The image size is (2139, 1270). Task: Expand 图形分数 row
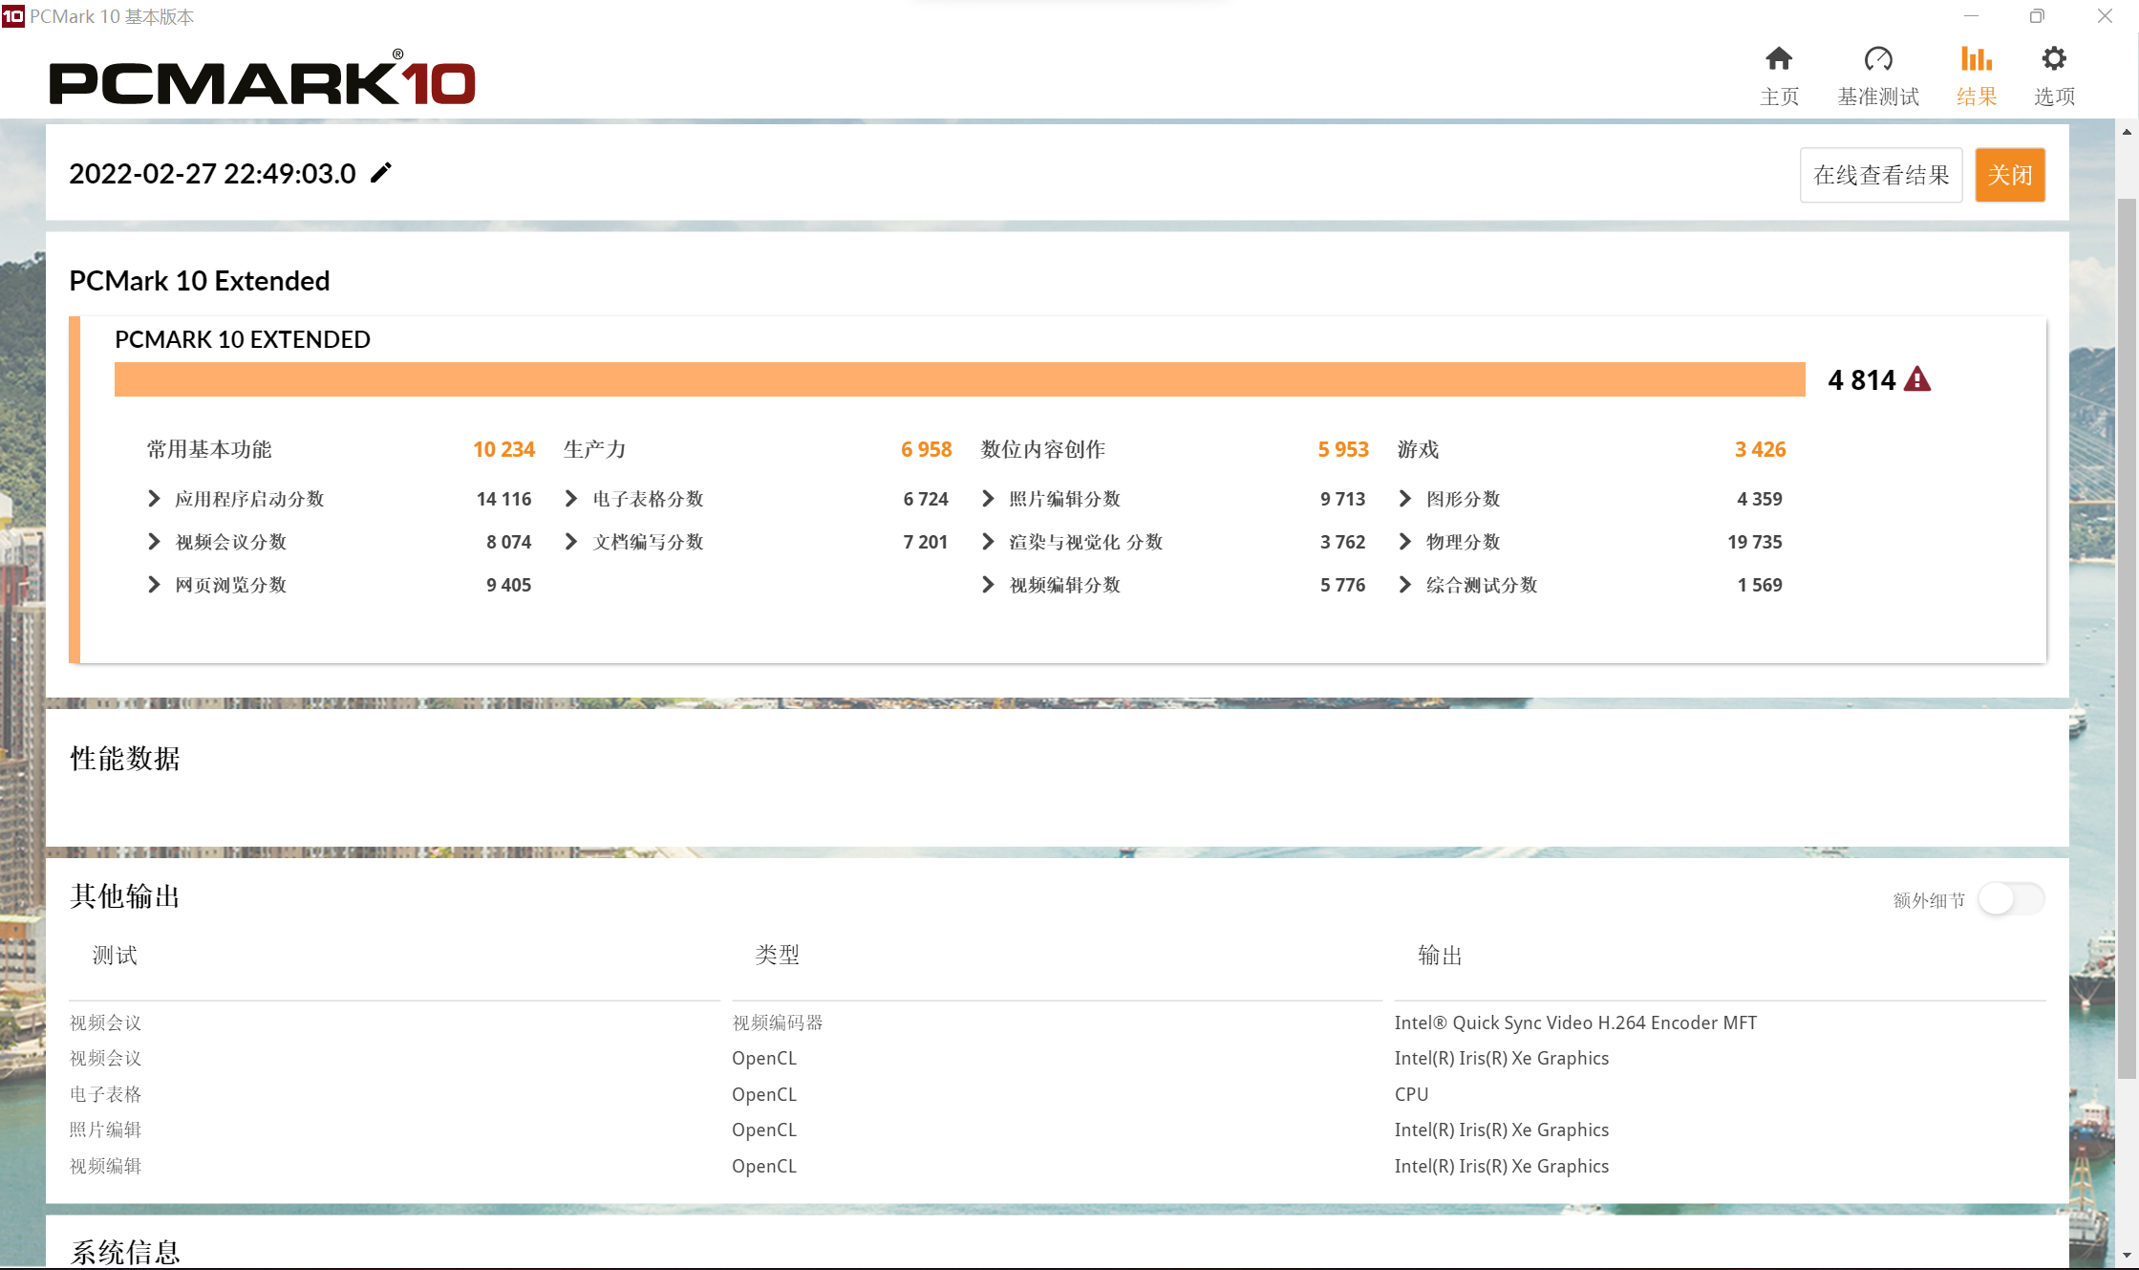(1405, 499)
